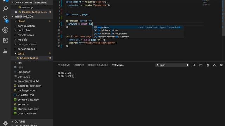Open Source Control view with 2 badge
This screenshot has width=225, height=126.
click(x=6, y=20)
